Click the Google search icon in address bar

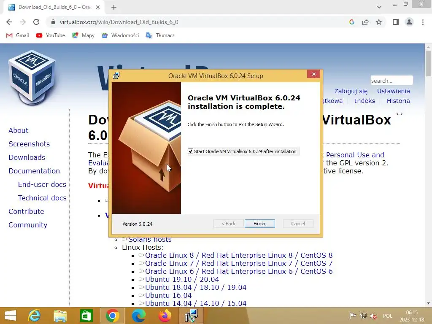point(351,22)
